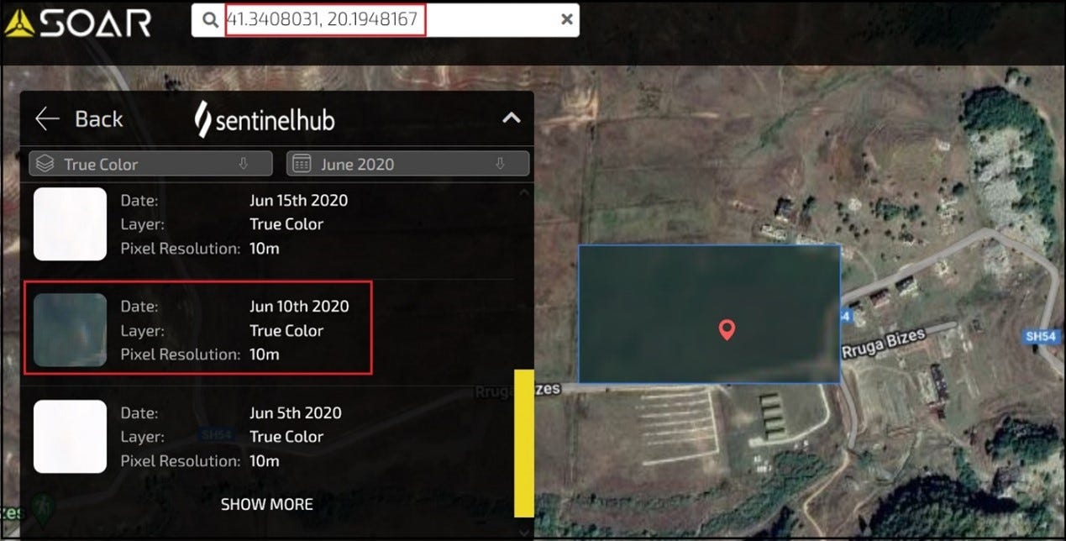Click the layers icon beside True Color
1066x541 pixels.
coord(45,164)
